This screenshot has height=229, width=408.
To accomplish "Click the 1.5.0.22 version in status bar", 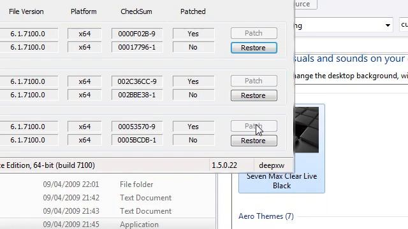I will point(224,165).
